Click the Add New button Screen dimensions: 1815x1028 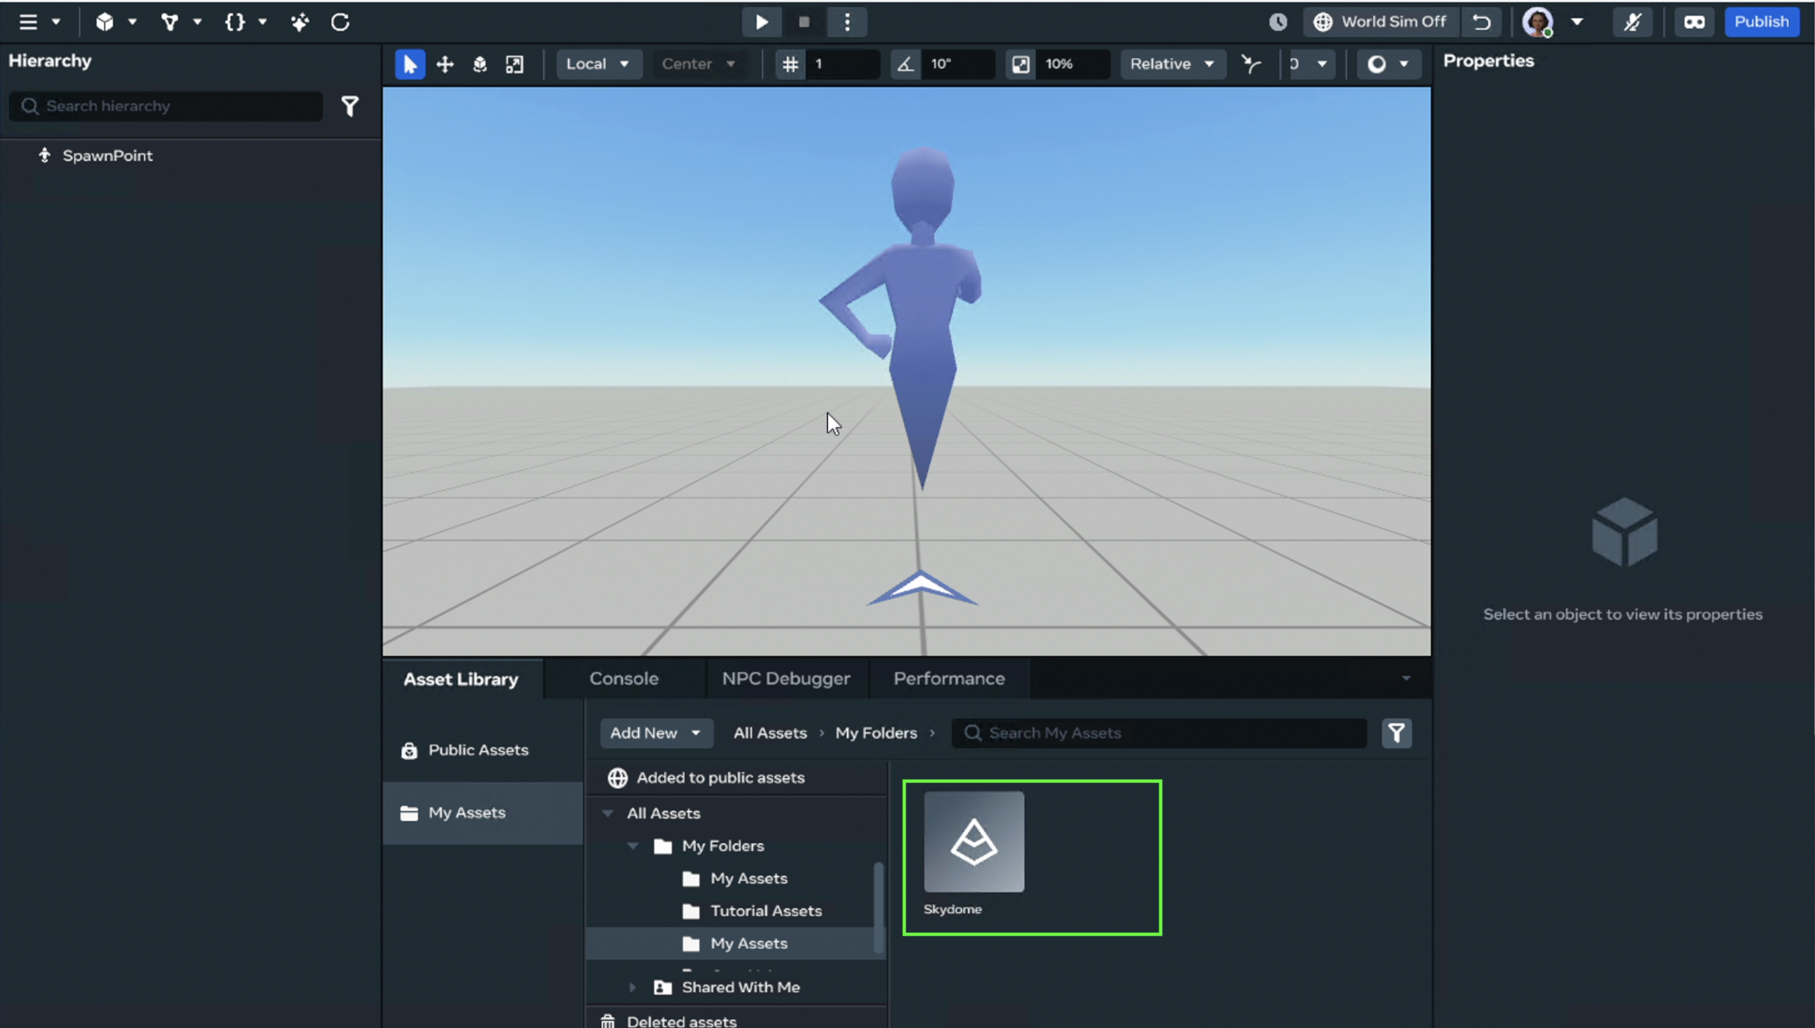[x=655, y=733]
